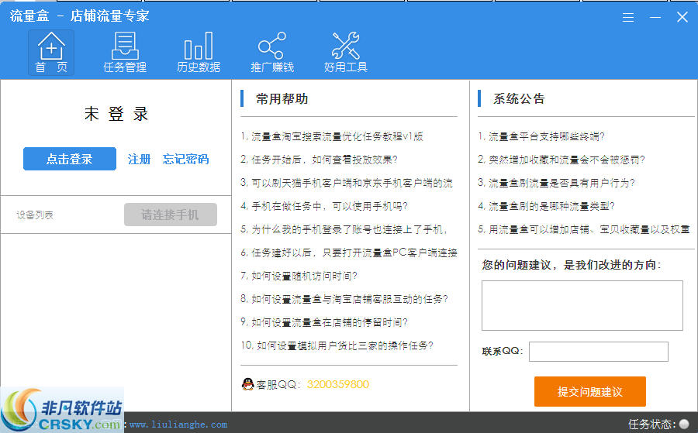Open the hamburger menu icon in title bar
This screenshot has height=433, width=698.
(x=628, y=17)
